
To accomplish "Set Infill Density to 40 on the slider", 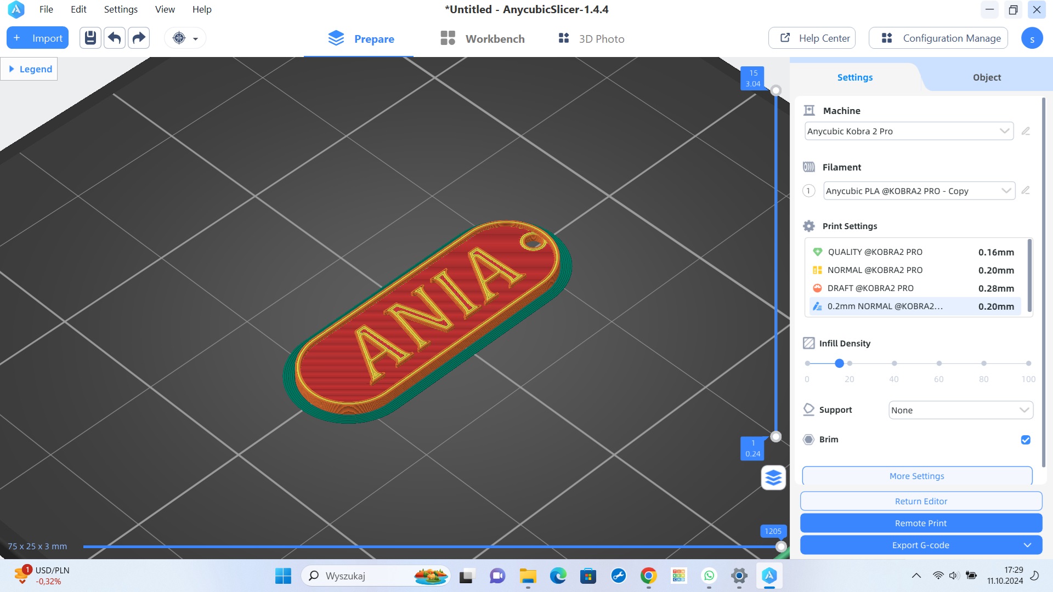I will click(894, 363).
